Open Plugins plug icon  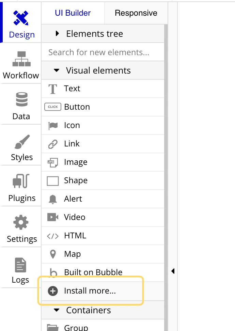click(21, 181)
